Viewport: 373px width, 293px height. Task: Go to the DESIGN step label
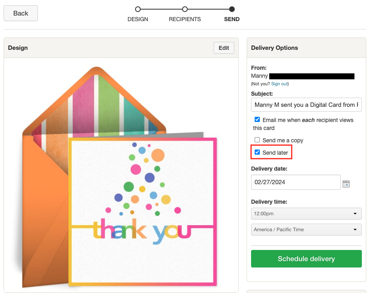coord(138,19)
